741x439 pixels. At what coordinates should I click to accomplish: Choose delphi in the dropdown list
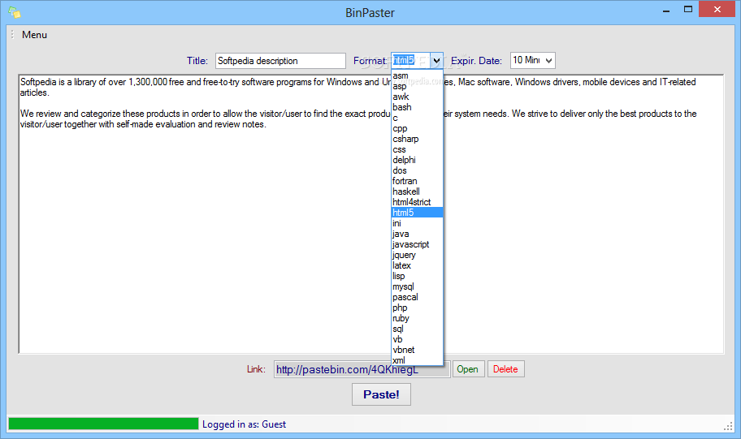417,160
